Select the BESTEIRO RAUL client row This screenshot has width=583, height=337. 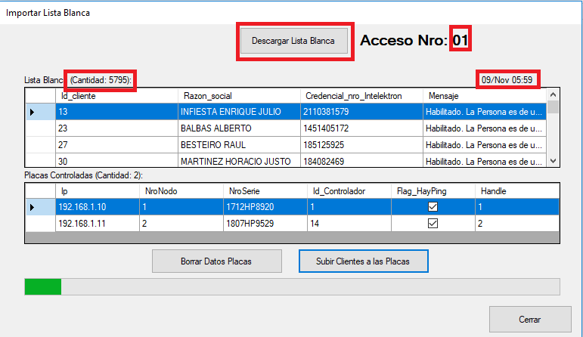(x=237, y=144)
